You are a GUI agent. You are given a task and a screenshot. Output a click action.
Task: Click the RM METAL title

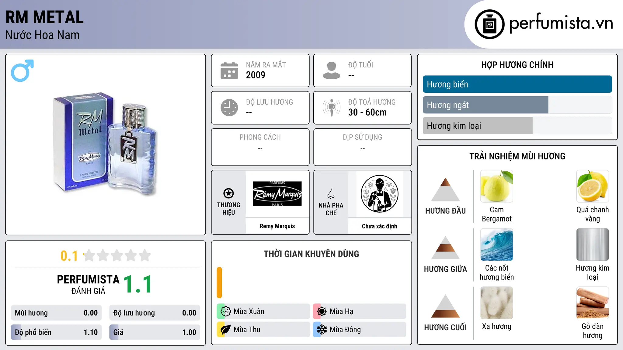pos(44,17)
